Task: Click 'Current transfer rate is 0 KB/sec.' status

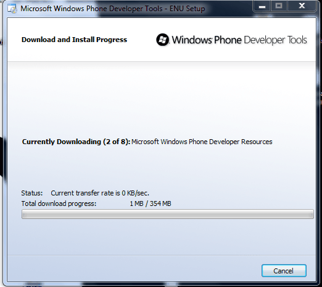Action: (100, 193)
